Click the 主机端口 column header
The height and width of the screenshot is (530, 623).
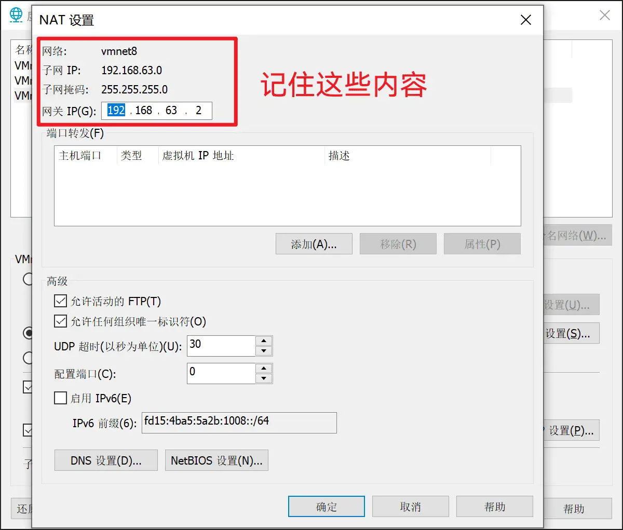click(x=80, y=156)
